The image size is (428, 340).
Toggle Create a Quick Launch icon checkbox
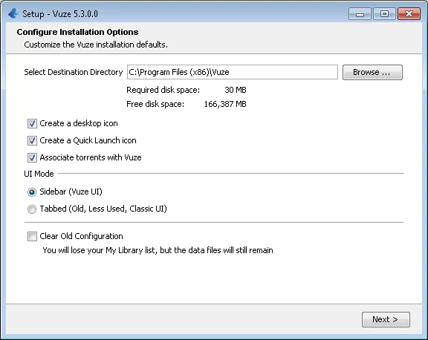tap(32, 141)
